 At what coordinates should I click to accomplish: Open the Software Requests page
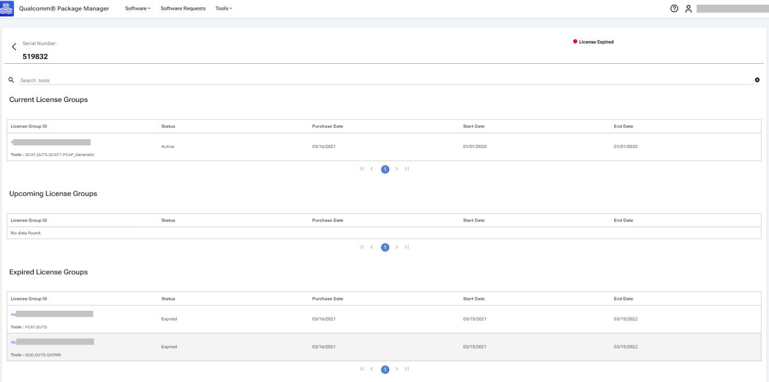click(x=183, y=9)
